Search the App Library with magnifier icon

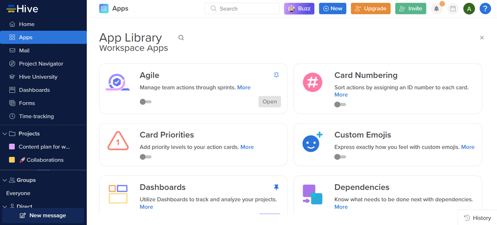click(181, 37)
